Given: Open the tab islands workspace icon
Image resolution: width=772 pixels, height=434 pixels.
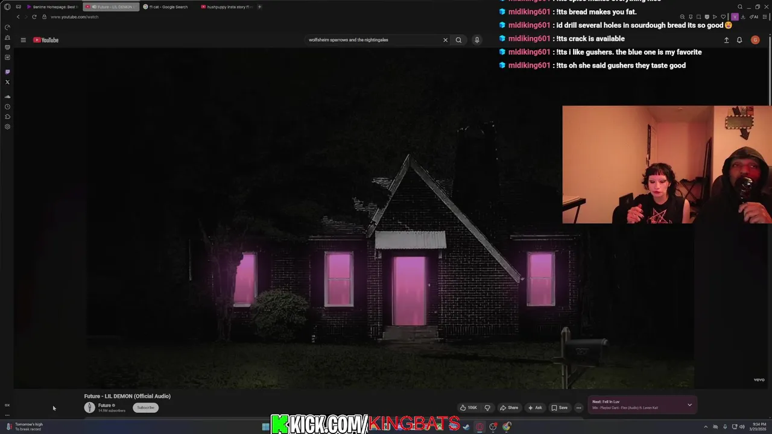Looking at the screenshot, I should pyautogui.click(x=18, y=7).
